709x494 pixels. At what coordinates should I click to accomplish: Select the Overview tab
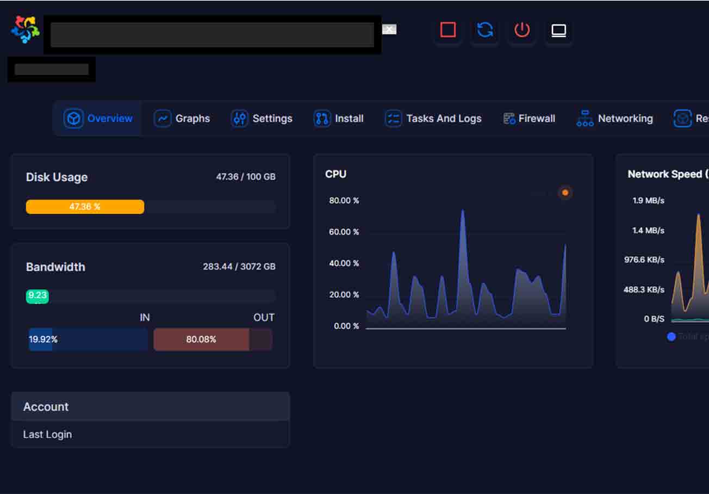pyautogui.click(x=98, y=119)
